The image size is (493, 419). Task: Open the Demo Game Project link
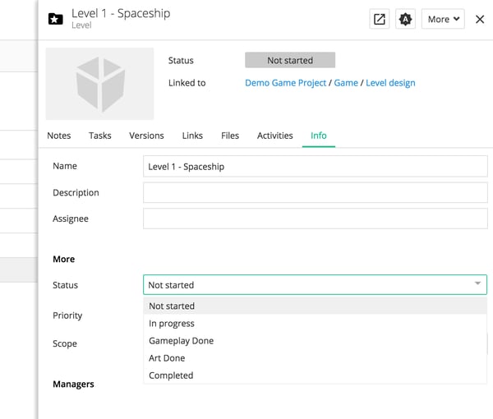[285, 83]
